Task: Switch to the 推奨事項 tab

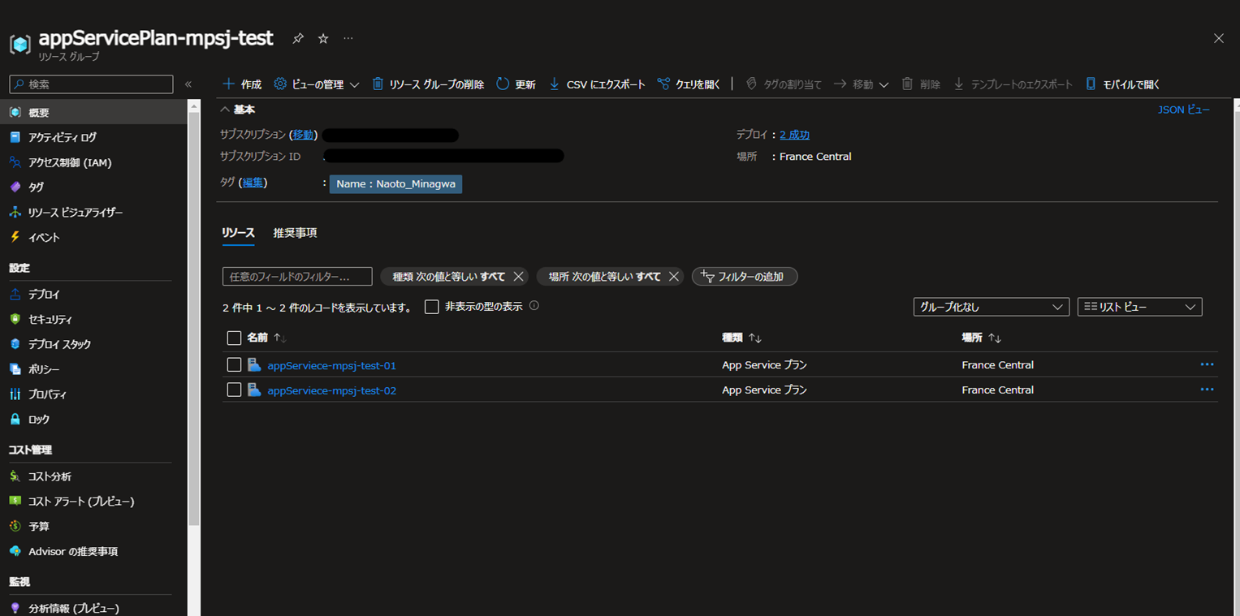Action: (x=296, y=233)
